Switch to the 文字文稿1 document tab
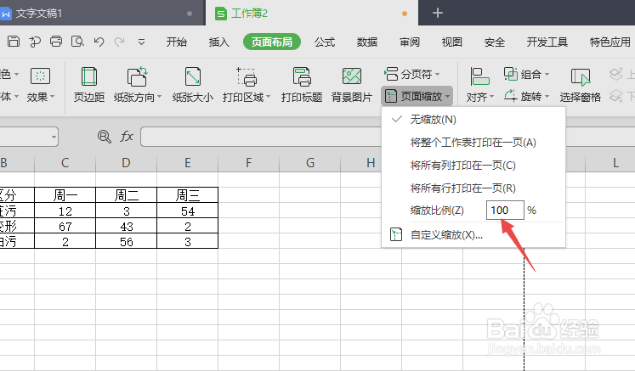This screenshot has width=635, height=371. pos(101,13)
